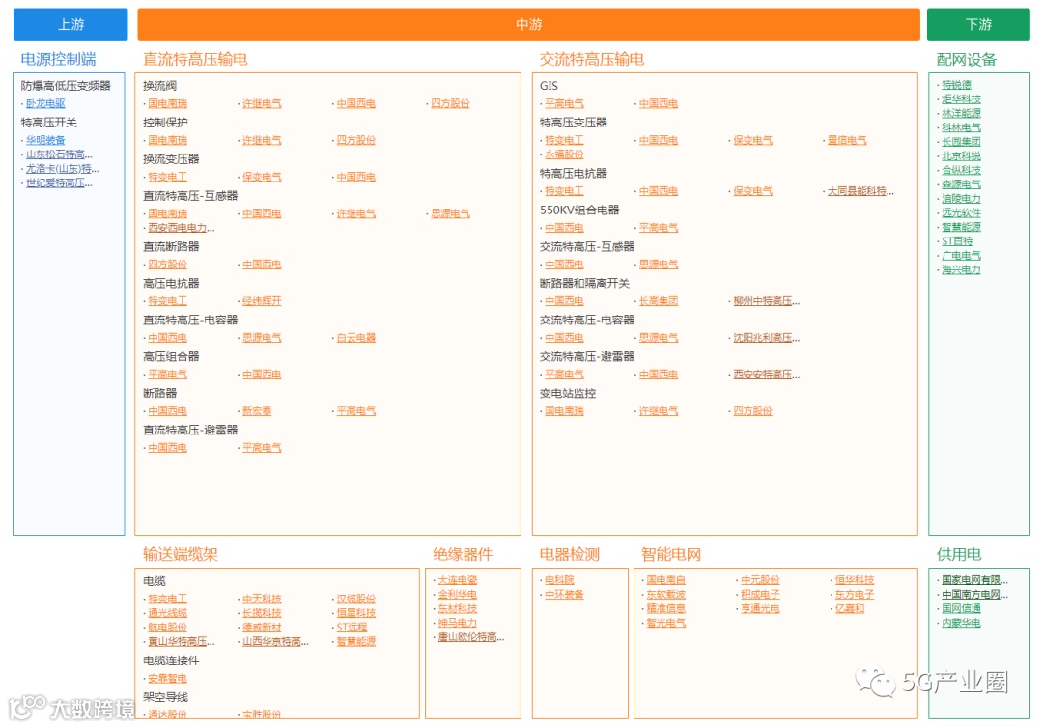The height and width of the screenshot is (728, 1043).
Task: Click 思源电气 under 直流特高压-互感器
Action: [x=450, y=213]
